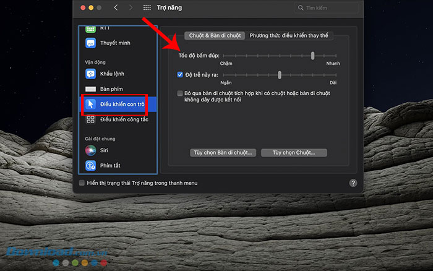Switch to Phương thức điều khiển thay thế tab
The height and width of the screenshot is (271, 433).
point(288,36)
